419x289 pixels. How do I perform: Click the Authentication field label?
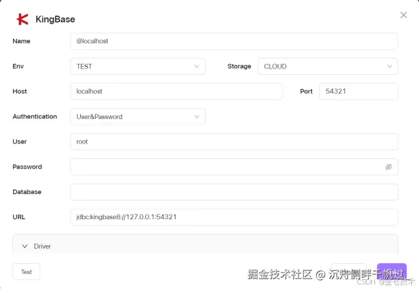[x=35, y=117]
